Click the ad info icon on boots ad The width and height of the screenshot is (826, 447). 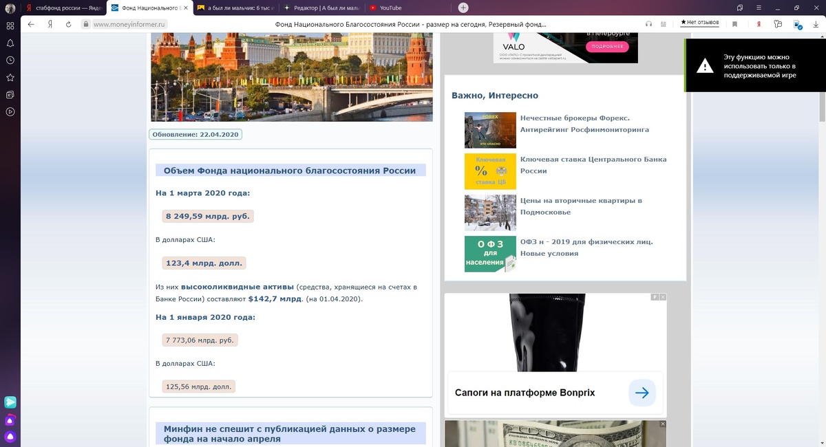(655, 297)
